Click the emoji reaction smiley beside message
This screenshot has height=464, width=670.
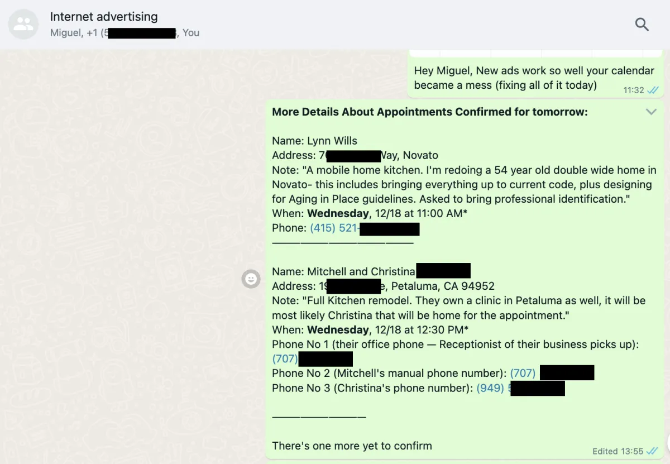[x=251, y=279]
